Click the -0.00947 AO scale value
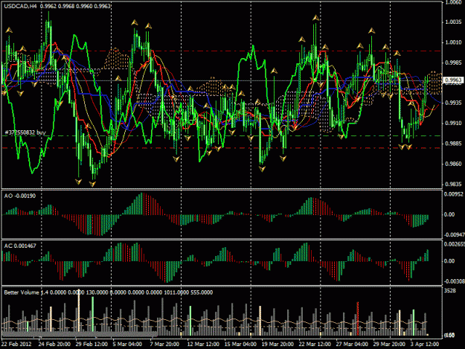The width and height of the screenshot is (465, 349). point(454,235)
